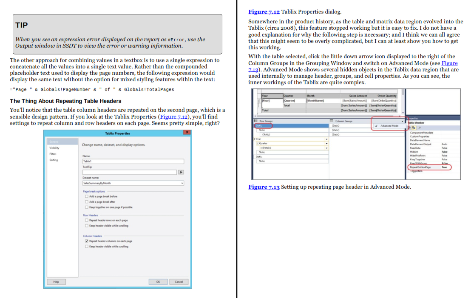Click the vertical scrollbar beside the tablix design
Viewport: 471px width, 298px height.
pos(403,102)
